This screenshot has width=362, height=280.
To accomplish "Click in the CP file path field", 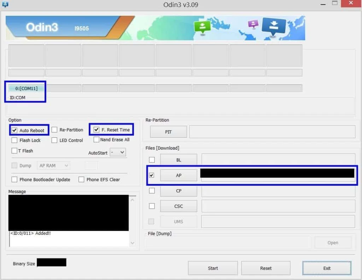I will pos(278,191).
